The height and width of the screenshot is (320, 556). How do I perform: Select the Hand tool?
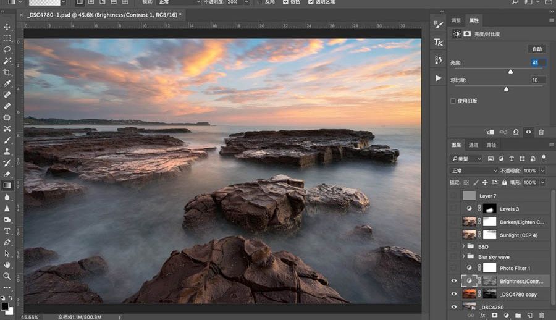7,265
